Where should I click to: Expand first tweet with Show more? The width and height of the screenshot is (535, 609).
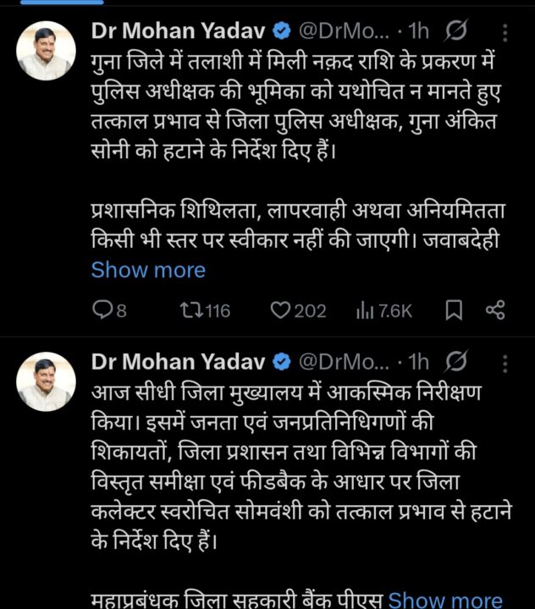[x=148, y=271]
